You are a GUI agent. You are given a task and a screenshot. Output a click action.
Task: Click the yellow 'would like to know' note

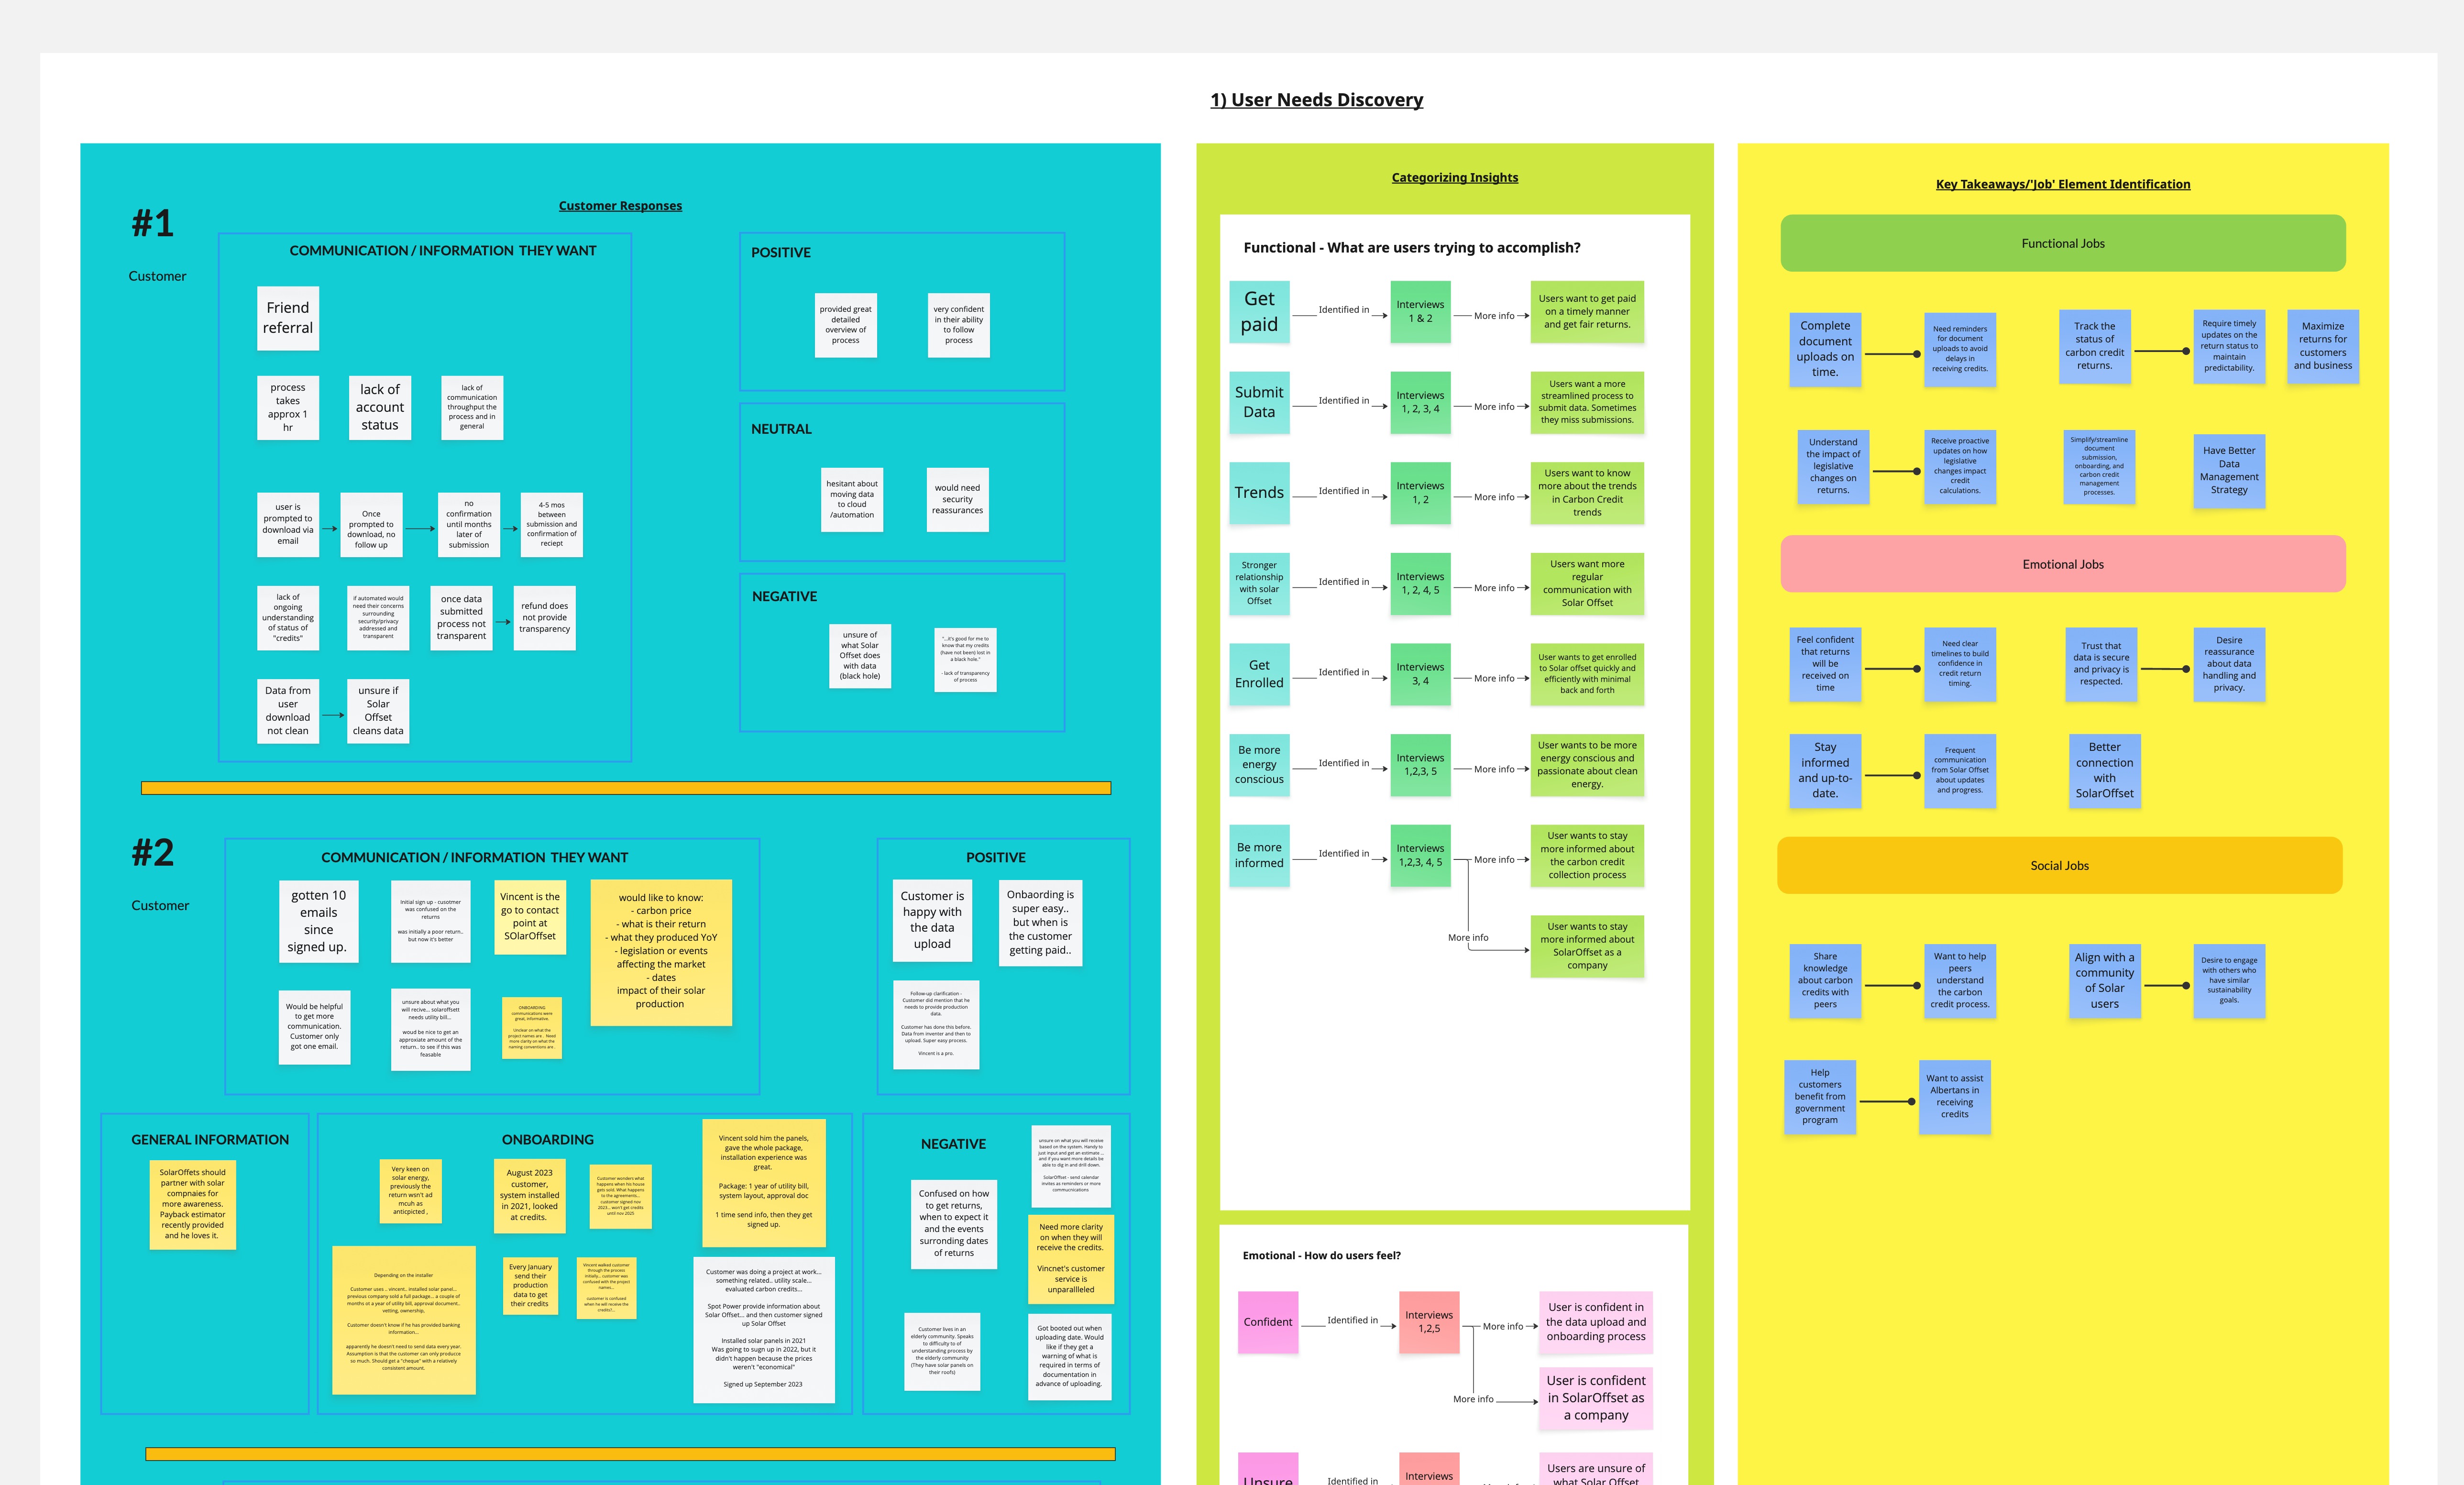coord(661,952)
